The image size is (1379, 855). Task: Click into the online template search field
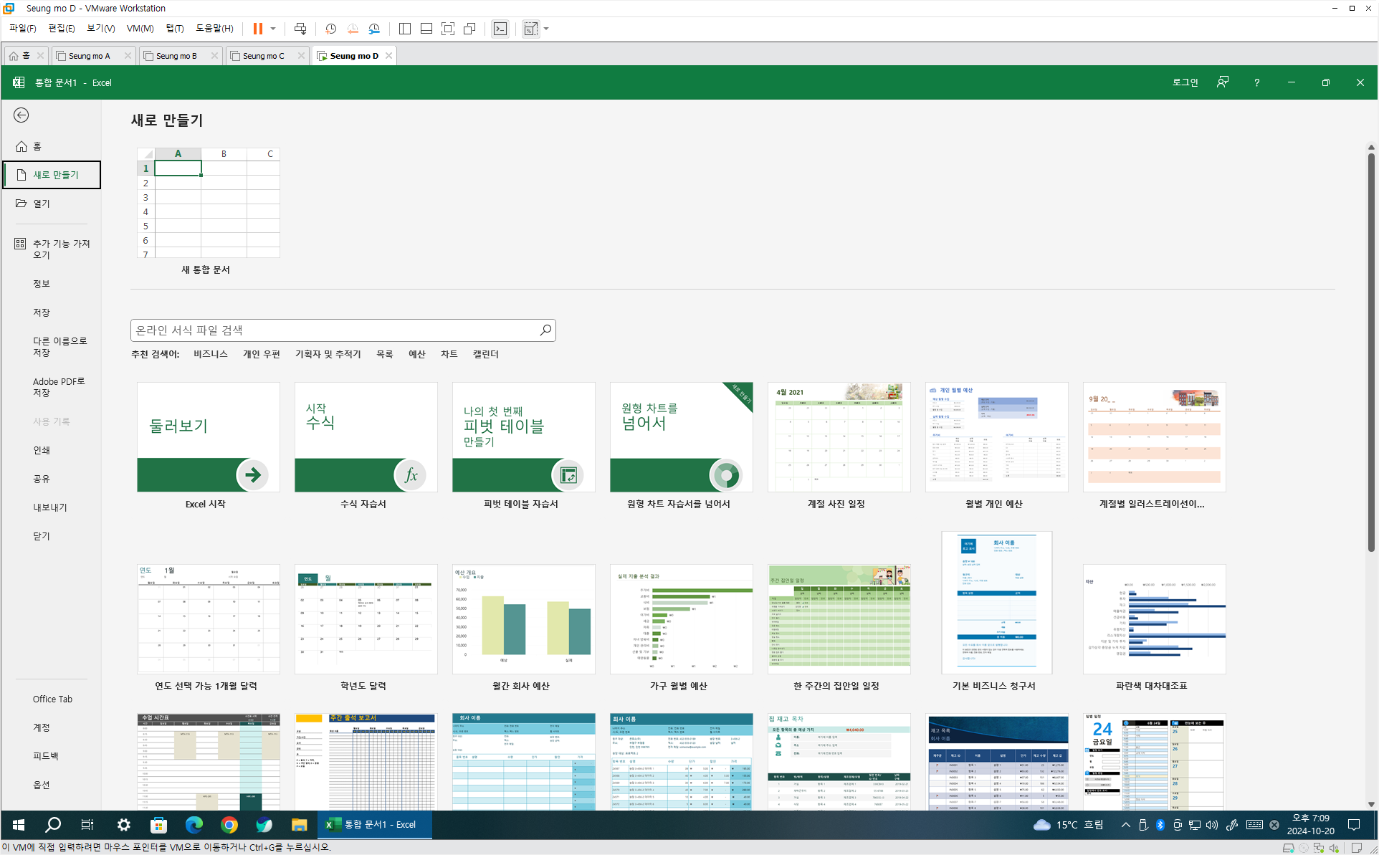tap(334, 330)
